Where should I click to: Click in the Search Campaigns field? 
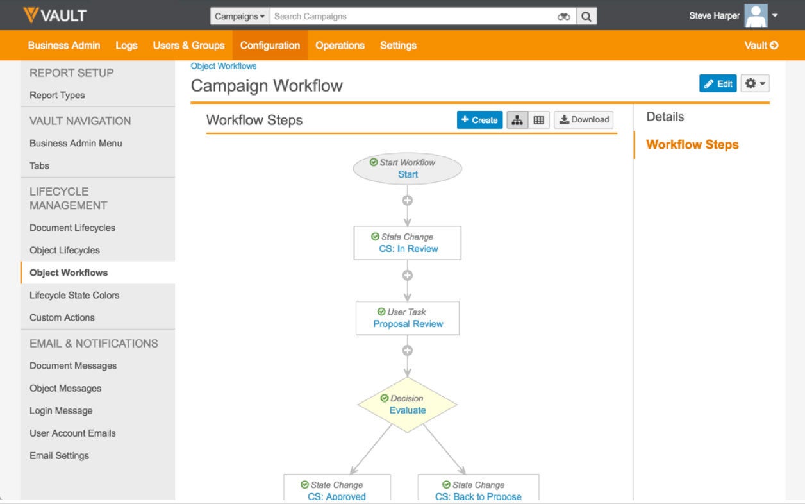tap(410, 17)
